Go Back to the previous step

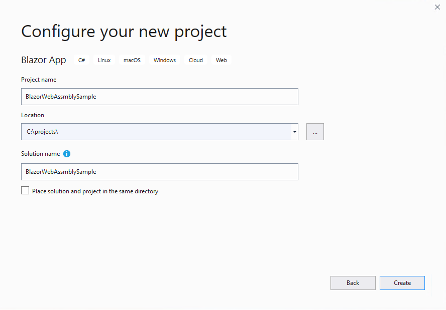pyautogui.click(x=353, y=283)
